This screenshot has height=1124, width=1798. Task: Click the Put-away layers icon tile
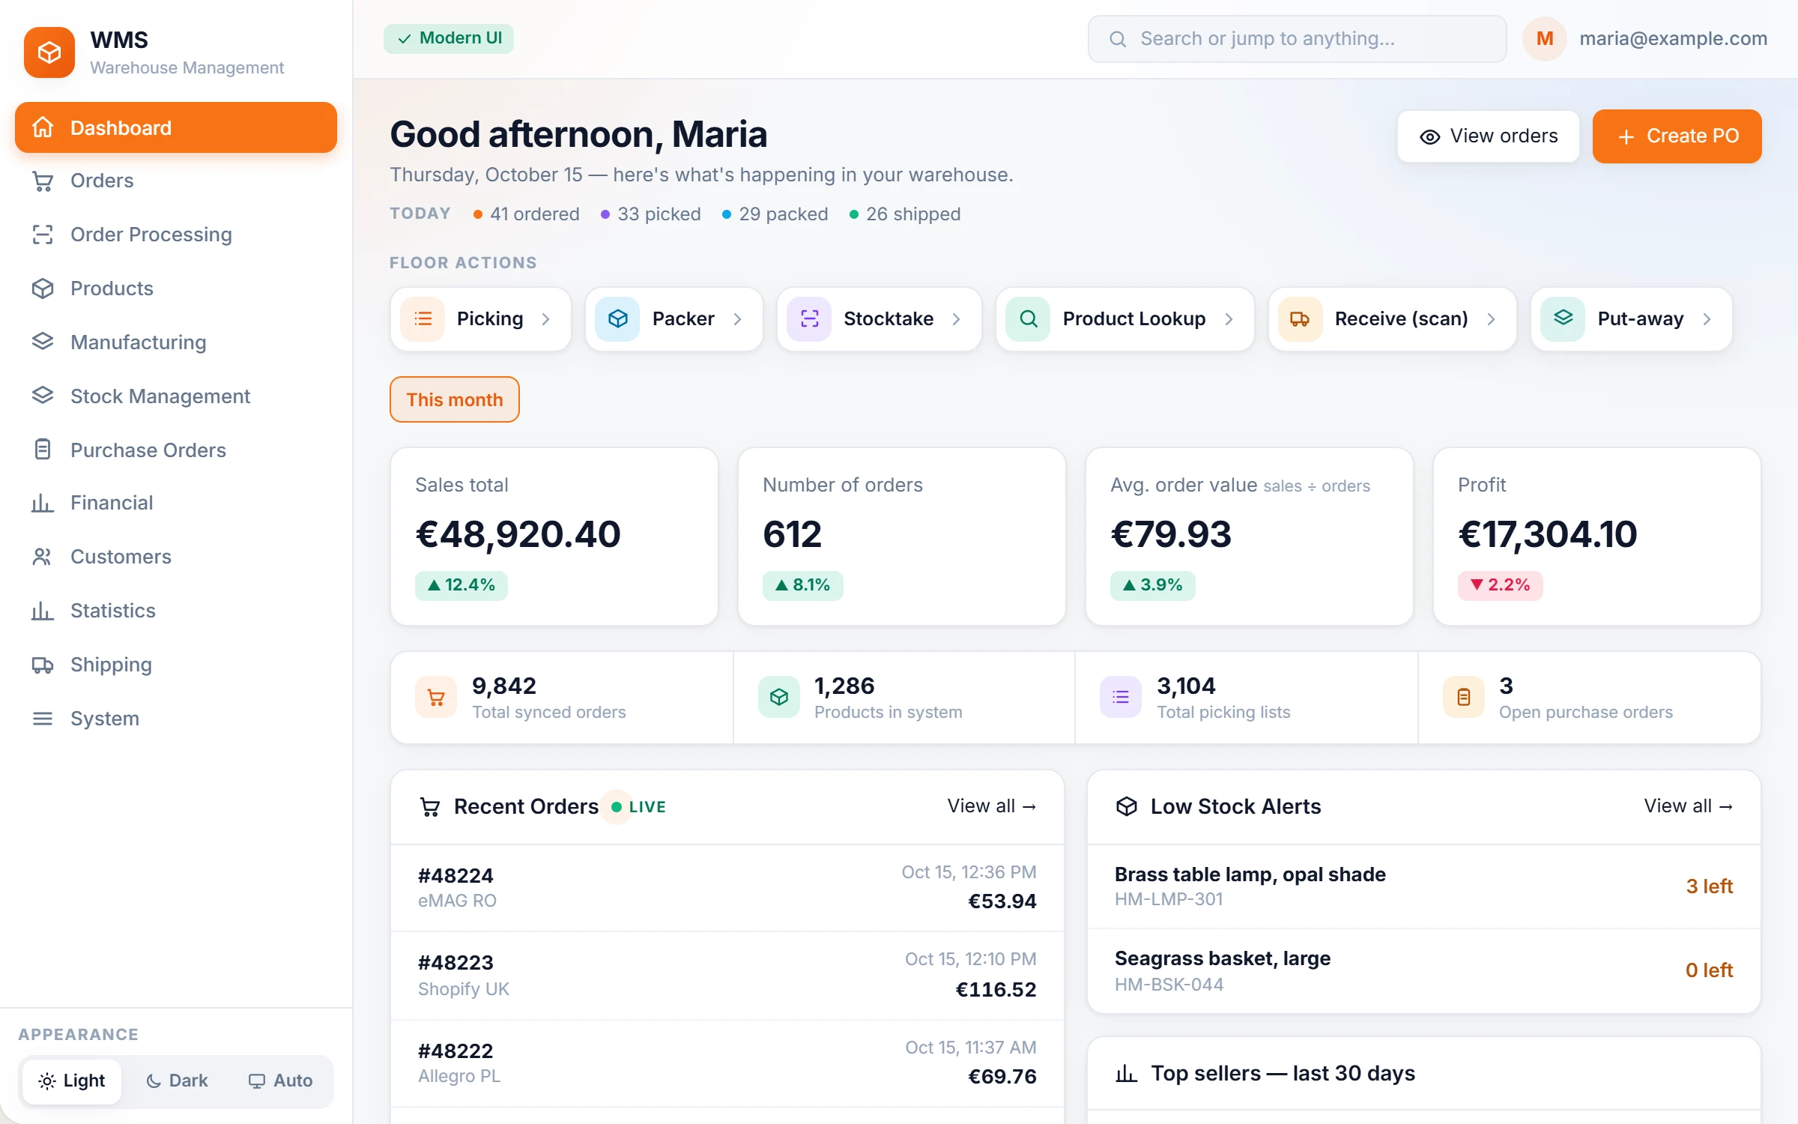1563,319
